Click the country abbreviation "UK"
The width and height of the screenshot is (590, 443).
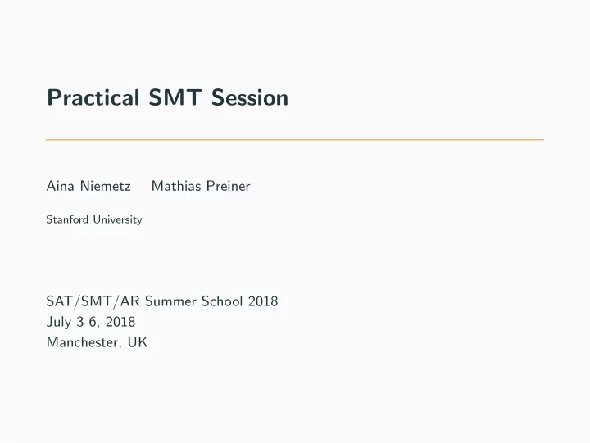(x=138, y=342)
